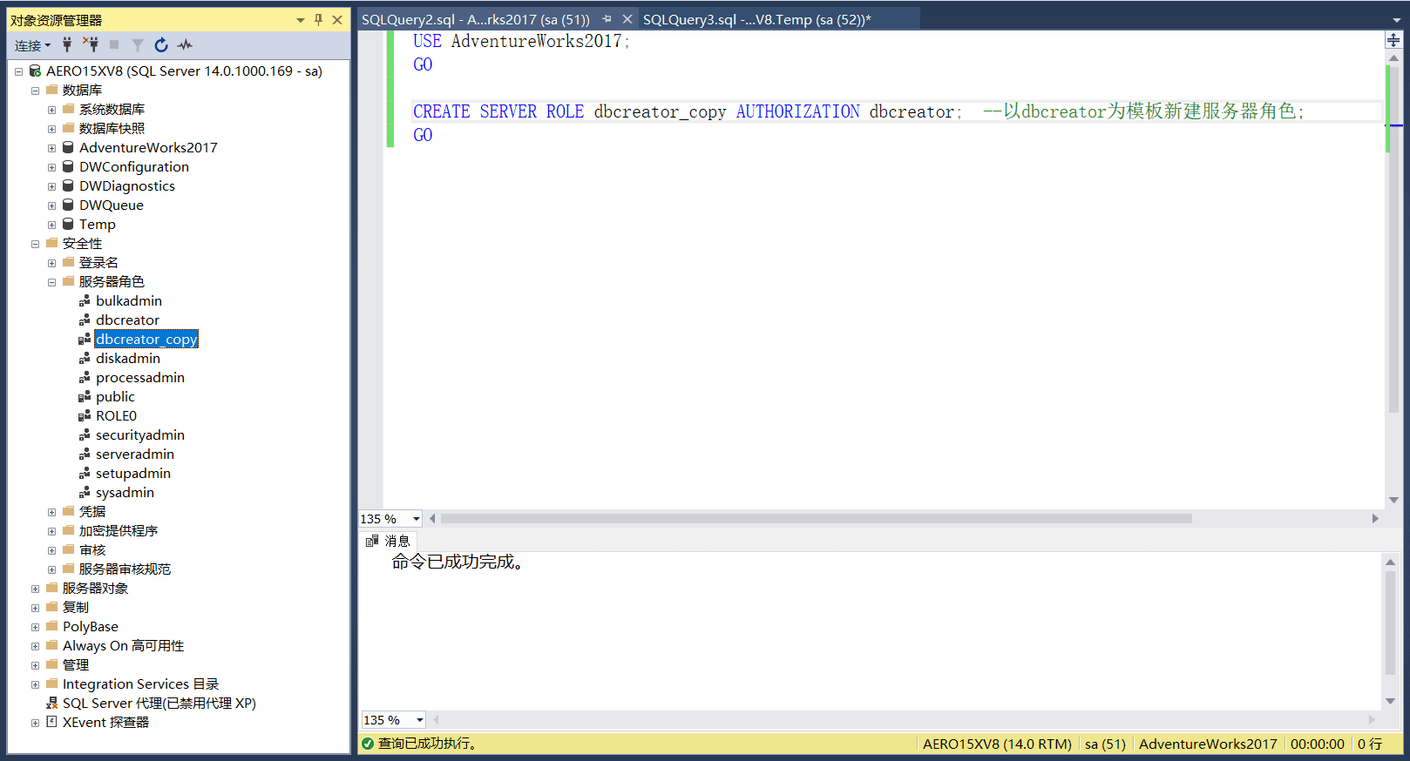Refresh the Object Explorer tree
This screenshot has height=761, width=1410.
click(161, 44)
